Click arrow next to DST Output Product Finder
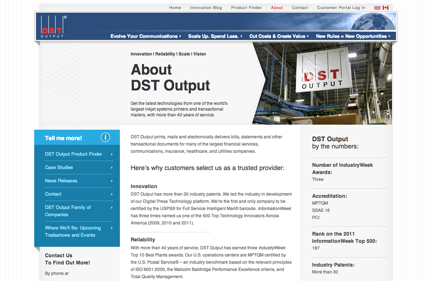This screenshot has height=281, width=432. [x=112, y=154]
